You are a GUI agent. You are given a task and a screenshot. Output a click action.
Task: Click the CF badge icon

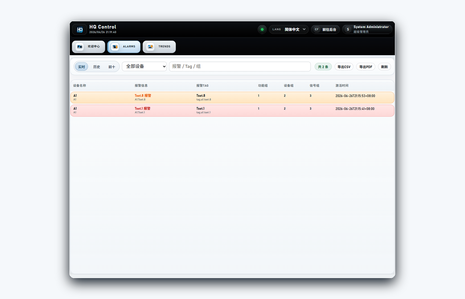point(317,30)
